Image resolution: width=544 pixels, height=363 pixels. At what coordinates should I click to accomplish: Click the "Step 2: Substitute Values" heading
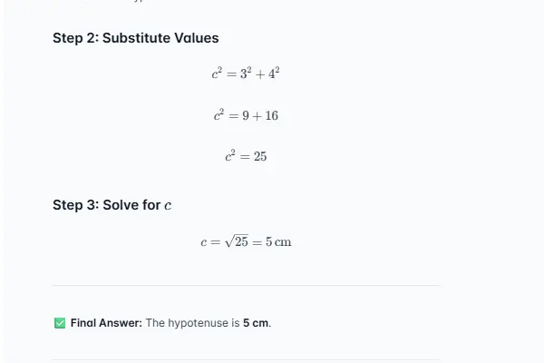pyautogui.click(x=135, y=38)
